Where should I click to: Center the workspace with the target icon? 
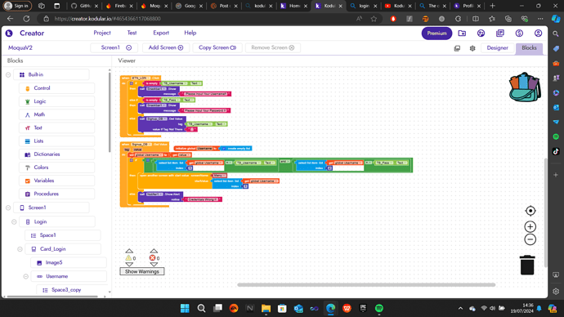pyautogui.click(x=530, y=211)
